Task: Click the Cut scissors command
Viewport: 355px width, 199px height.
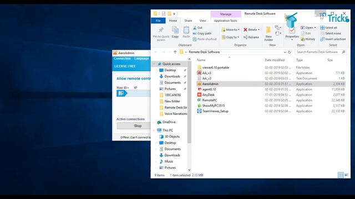Action: tap(197, 28)
